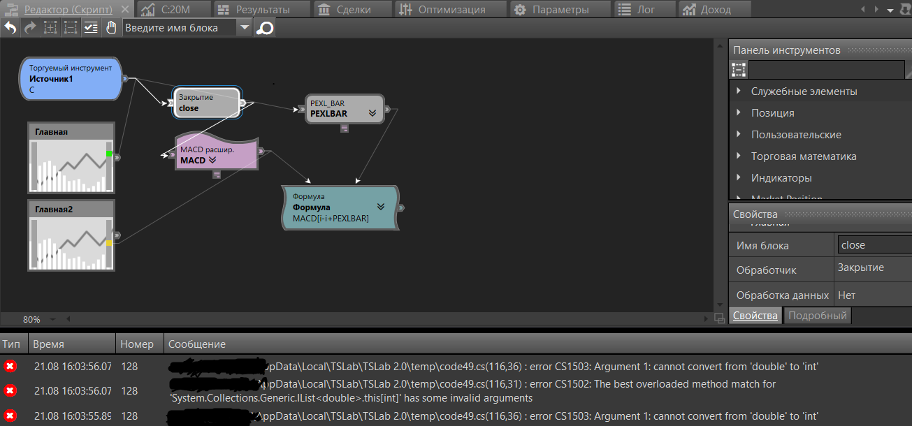The width and height of the screenshot is (912, 426).
Task: Open the Лог tab
Action: (x=644, y=9)
